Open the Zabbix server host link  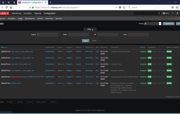[x=16, y=83]
